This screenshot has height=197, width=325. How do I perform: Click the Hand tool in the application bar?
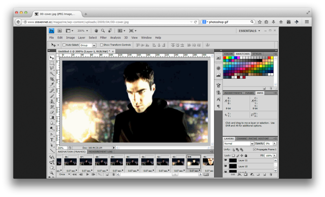point(96,30)
